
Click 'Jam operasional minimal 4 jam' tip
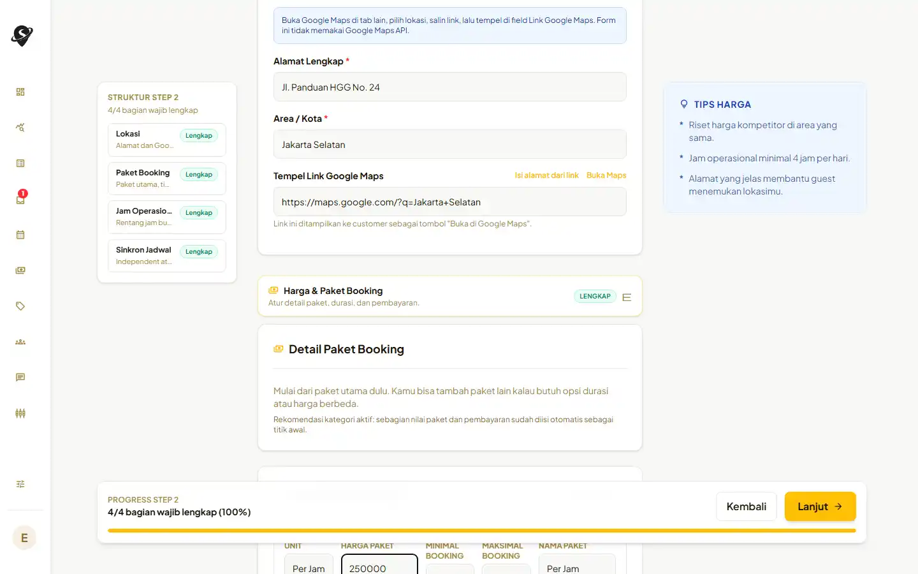pos(769,158)
